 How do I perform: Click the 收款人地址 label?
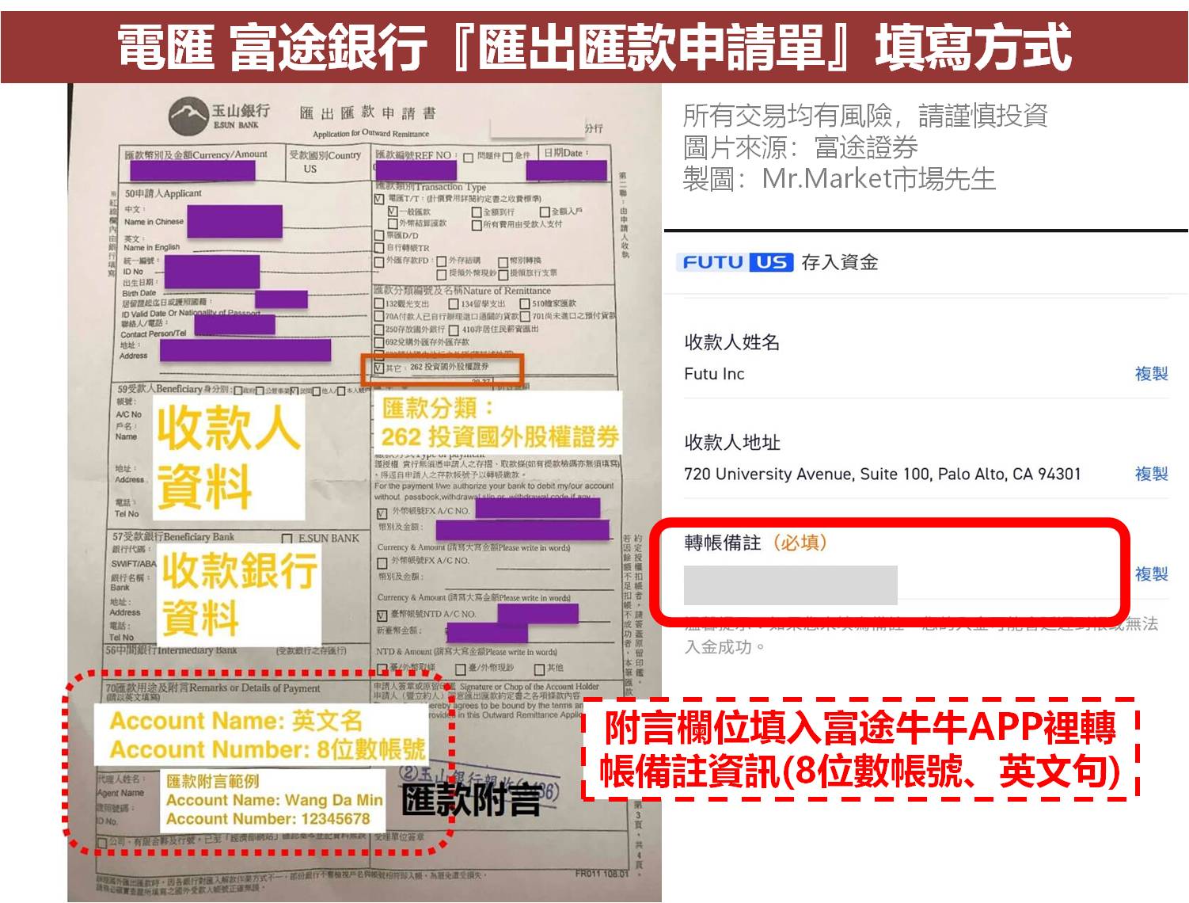732,442
